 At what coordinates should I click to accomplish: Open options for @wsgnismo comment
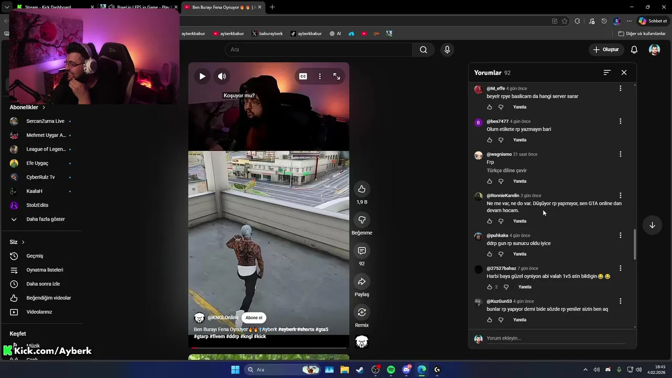tap(620, 154)
